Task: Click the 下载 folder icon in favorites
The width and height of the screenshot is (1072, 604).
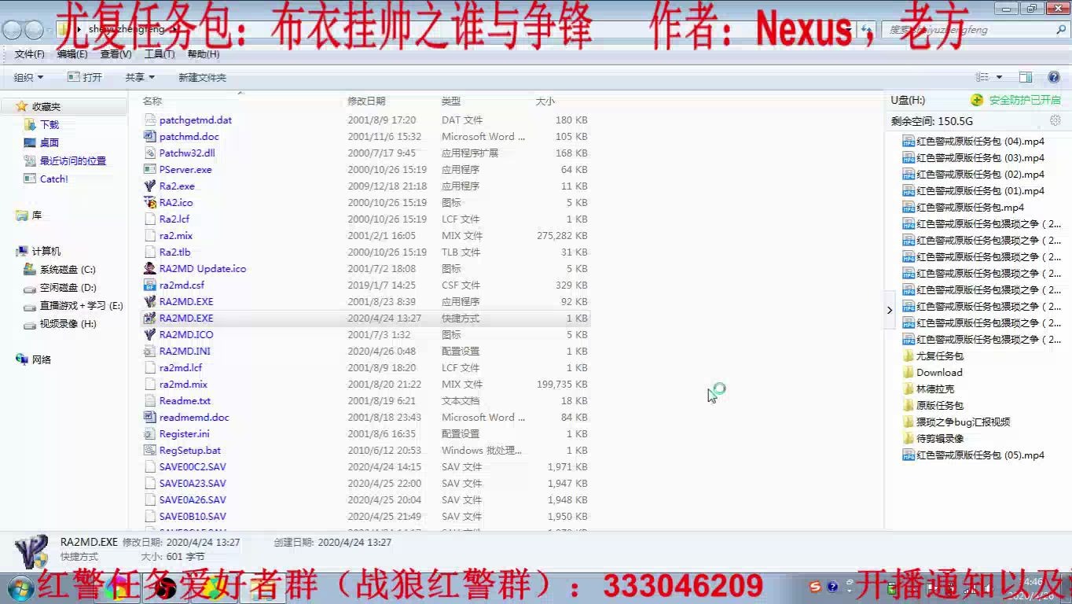Action: (x=30, y=125)
